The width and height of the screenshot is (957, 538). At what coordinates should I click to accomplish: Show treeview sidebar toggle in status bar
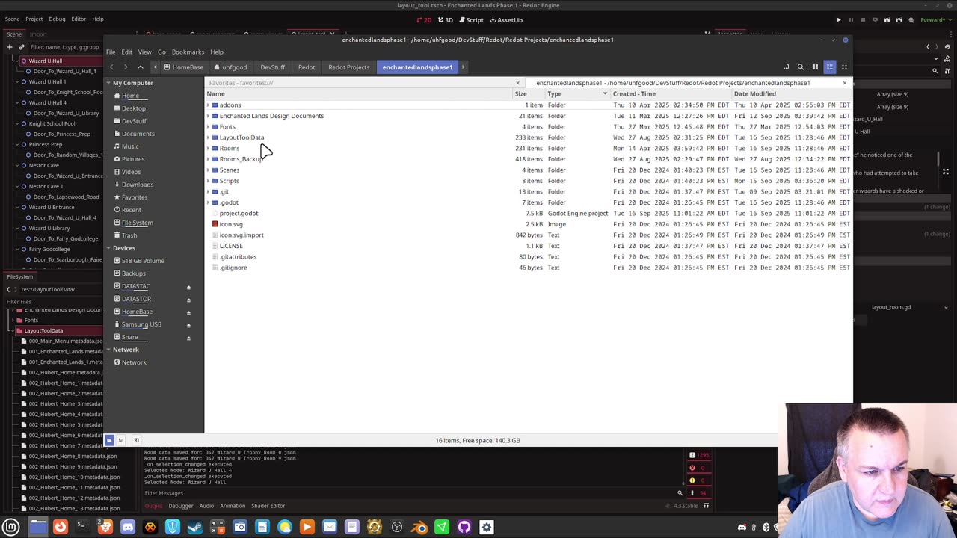(120, 440)
